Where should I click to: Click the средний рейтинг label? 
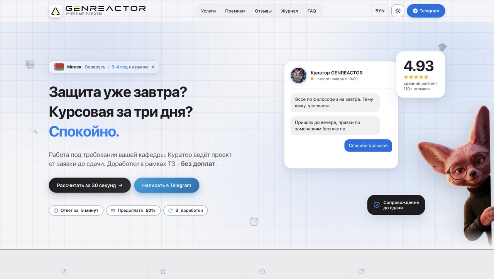tap(421, 84)
